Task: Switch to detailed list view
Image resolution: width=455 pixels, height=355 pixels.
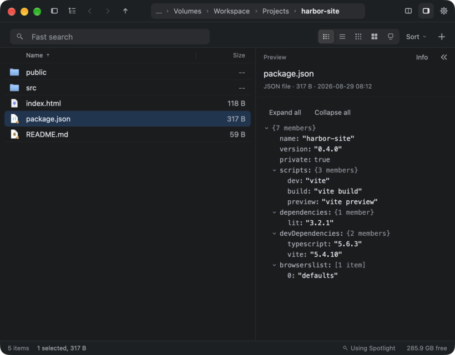Action: [326, 37]
